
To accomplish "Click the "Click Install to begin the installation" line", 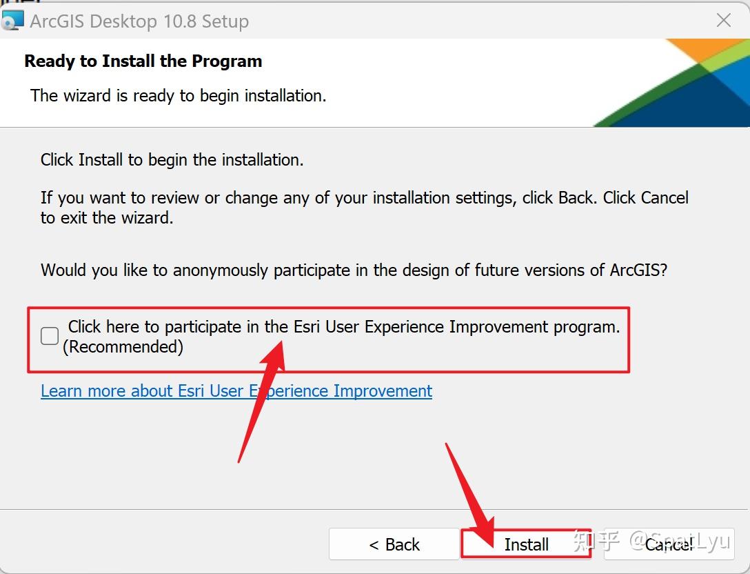I will (x=172, y=160).
